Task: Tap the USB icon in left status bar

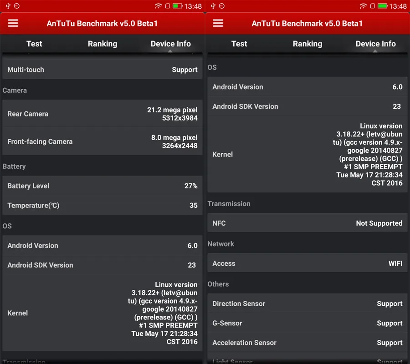Action: [8, 6]
